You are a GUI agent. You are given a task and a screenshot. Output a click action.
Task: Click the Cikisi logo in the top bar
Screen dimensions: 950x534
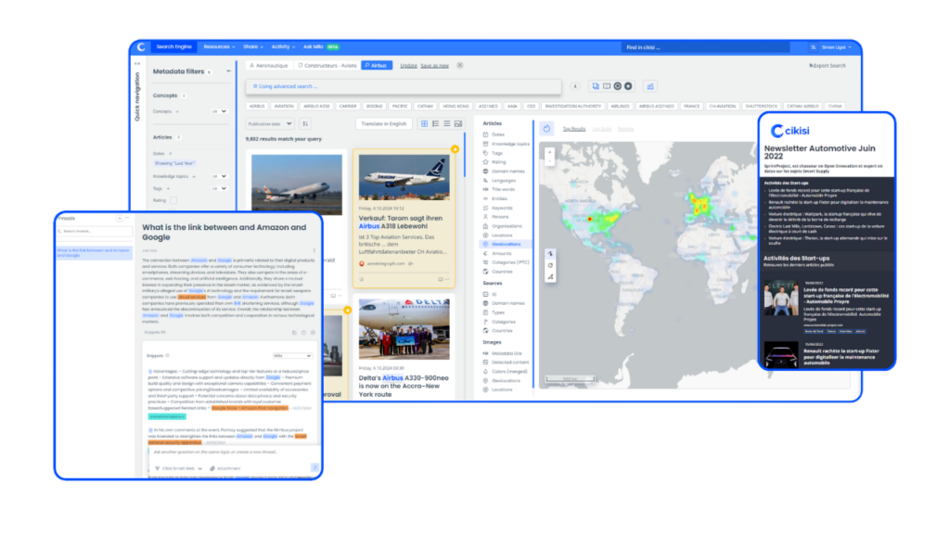141,46
